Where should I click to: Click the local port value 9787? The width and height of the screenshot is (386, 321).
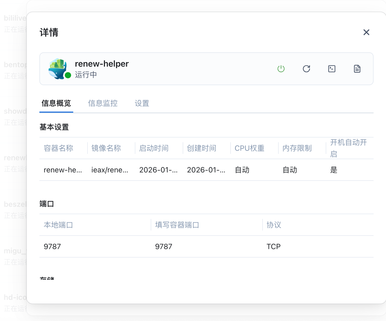(x=52, y=246)
